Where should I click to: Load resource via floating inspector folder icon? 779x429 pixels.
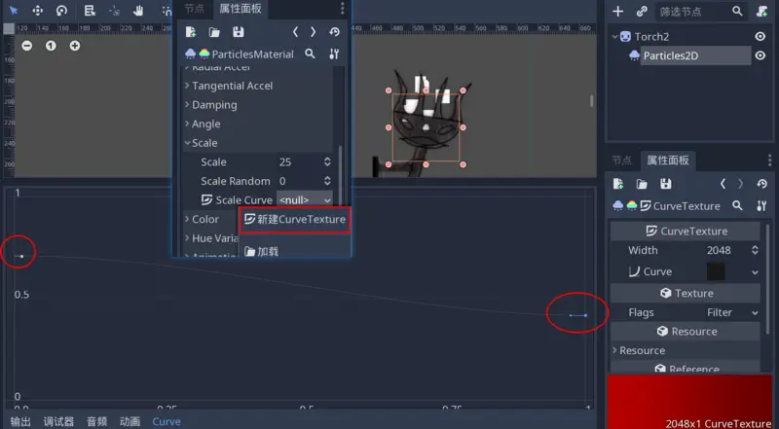214,32
